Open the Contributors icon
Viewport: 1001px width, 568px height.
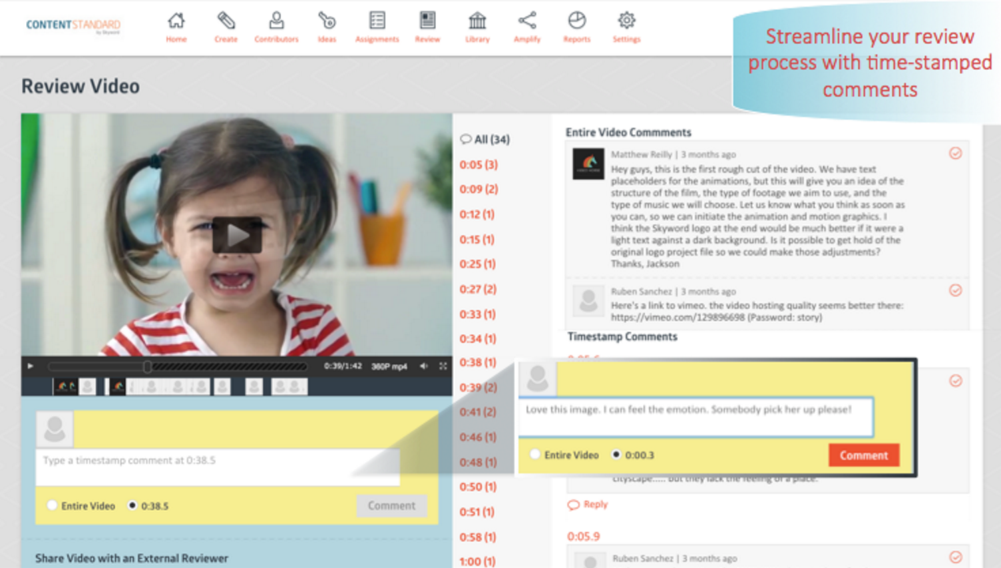coord(276,21)
